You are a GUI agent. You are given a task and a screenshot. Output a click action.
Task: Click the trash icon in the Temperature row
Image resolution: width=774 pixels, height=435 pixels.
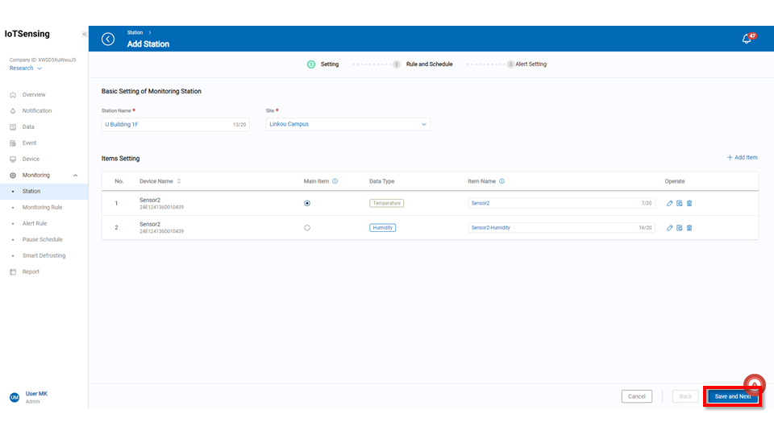click(689, 204)
